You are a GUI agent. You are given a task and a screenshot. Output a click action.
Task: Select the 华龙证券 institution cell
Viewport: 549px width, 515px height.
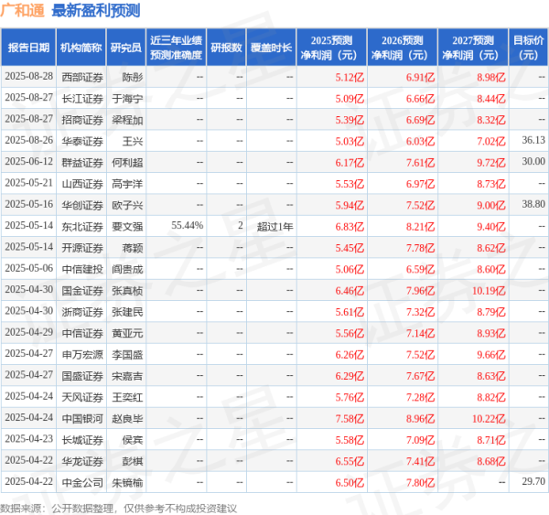(x=82, y=461)
